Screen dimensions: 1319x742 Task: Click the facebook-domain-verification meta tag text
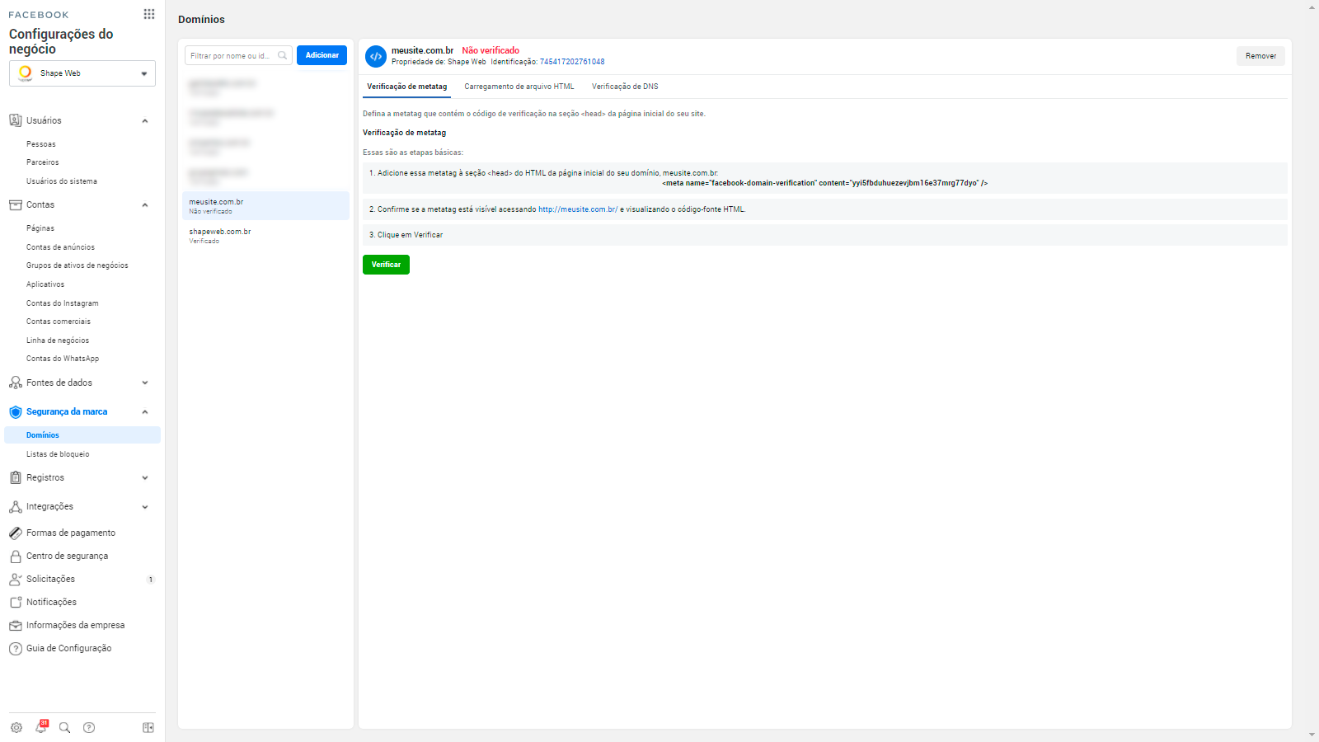(824, 183)
